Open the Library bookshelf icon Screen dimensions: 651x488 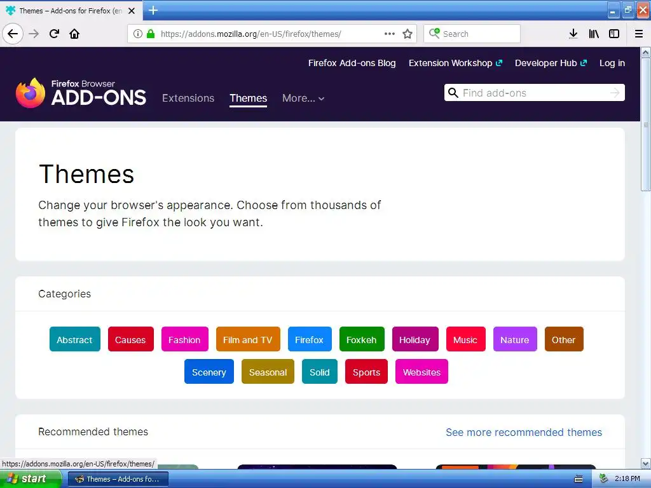594,34
